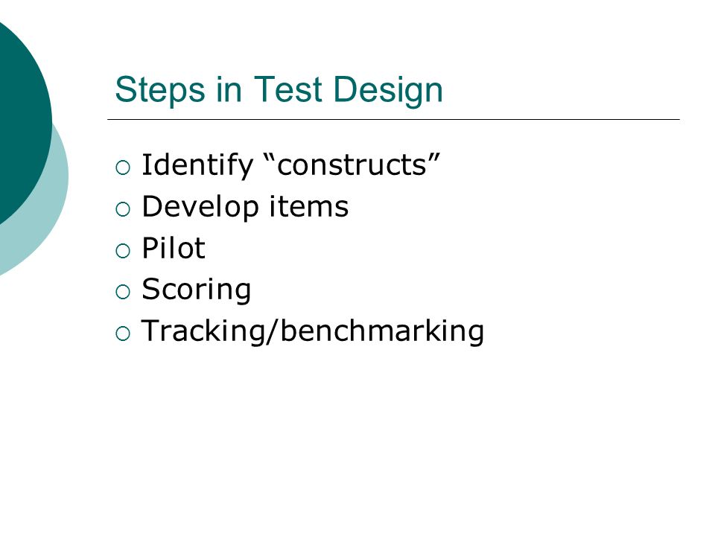This screenshot has height=536, width=715.
Task: Click the bullet circle before Identify constructs
Action: tap(123, 167)
